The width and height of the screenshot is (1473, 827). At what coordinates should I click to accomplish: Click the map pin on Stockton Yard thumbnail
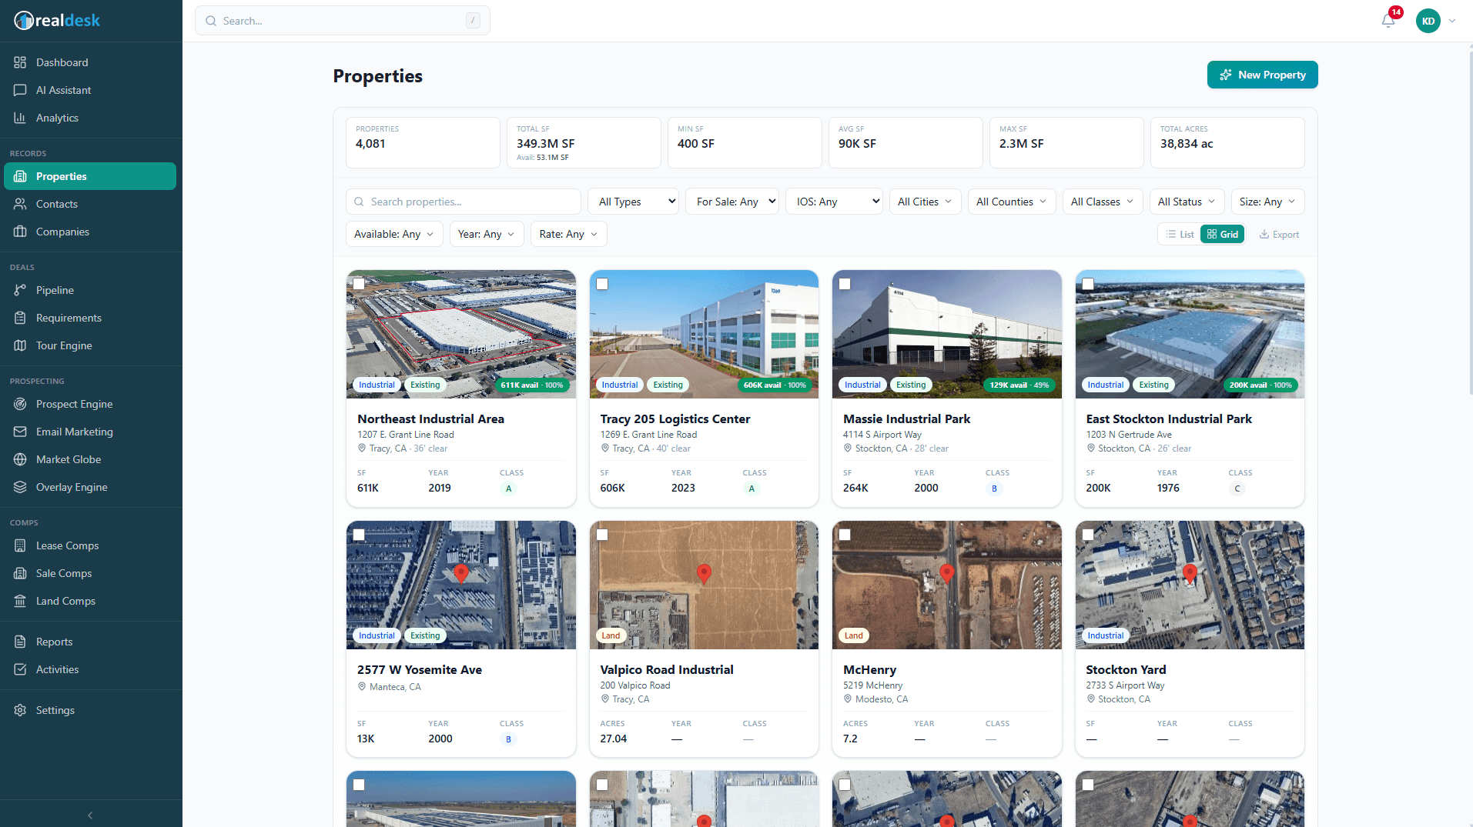click(1190, 573)
